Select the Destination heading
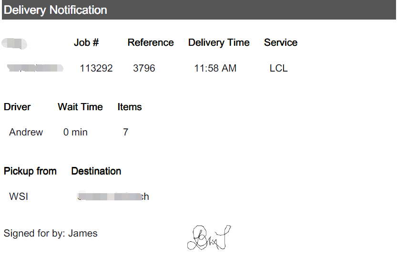This screenshot has width=397, height=259. pos(96,171)
